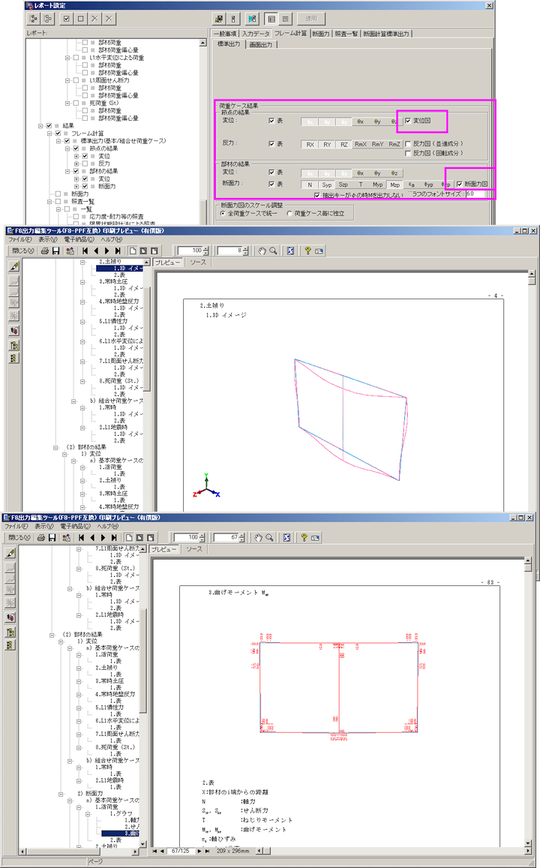
Task: Toggle 反力図(回転成分) checkbox
Action: tap(408, 153)
